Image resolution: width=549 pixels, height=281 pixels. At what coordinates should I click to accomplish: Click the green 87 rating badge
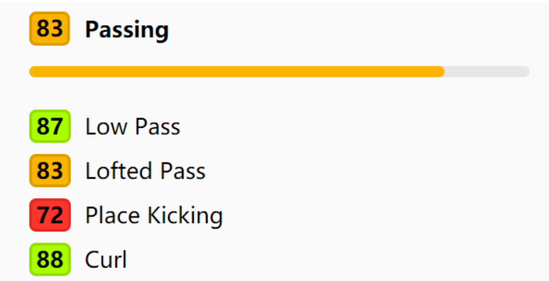pyautogui.click(x=50, y=126)
